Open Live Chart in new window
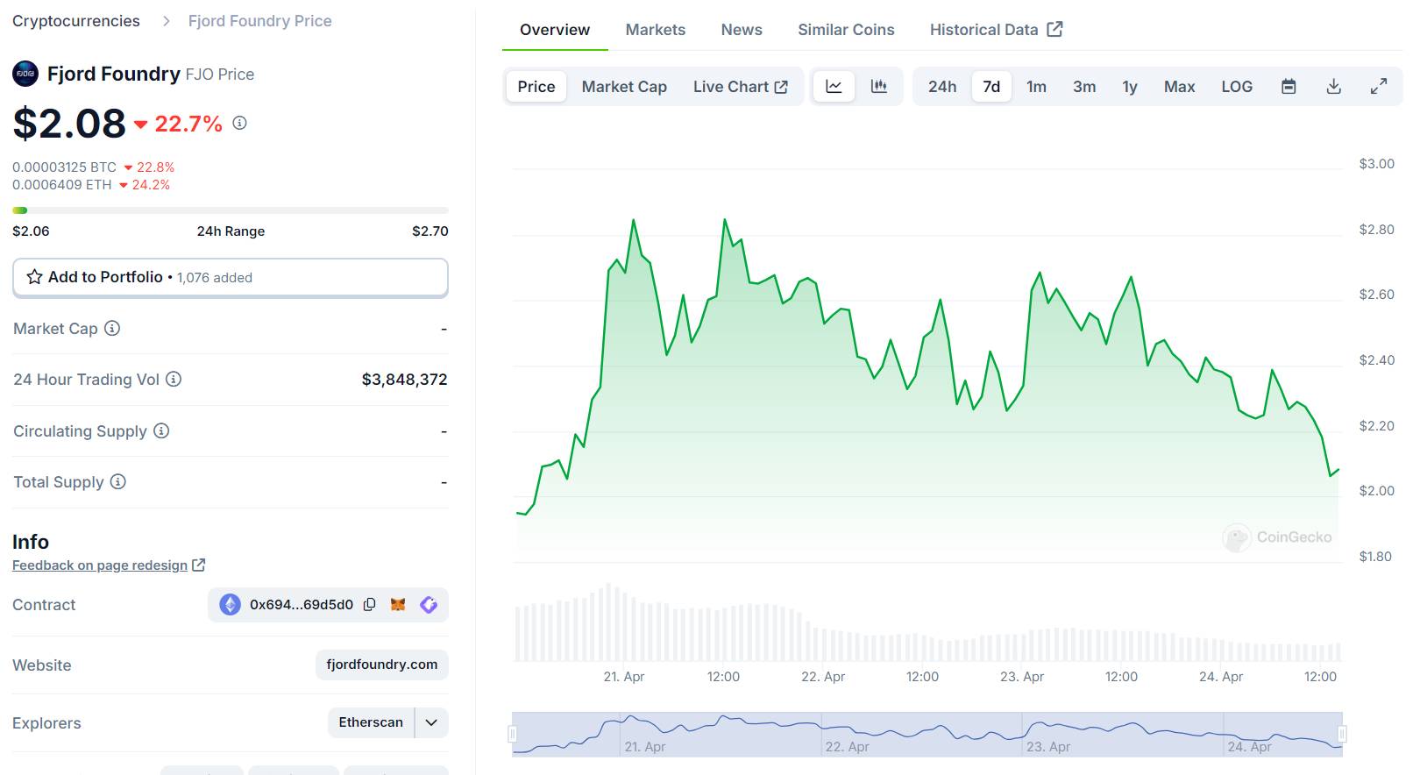The width and height of the screenshot is (1420, 775). [x=741, y=87]
